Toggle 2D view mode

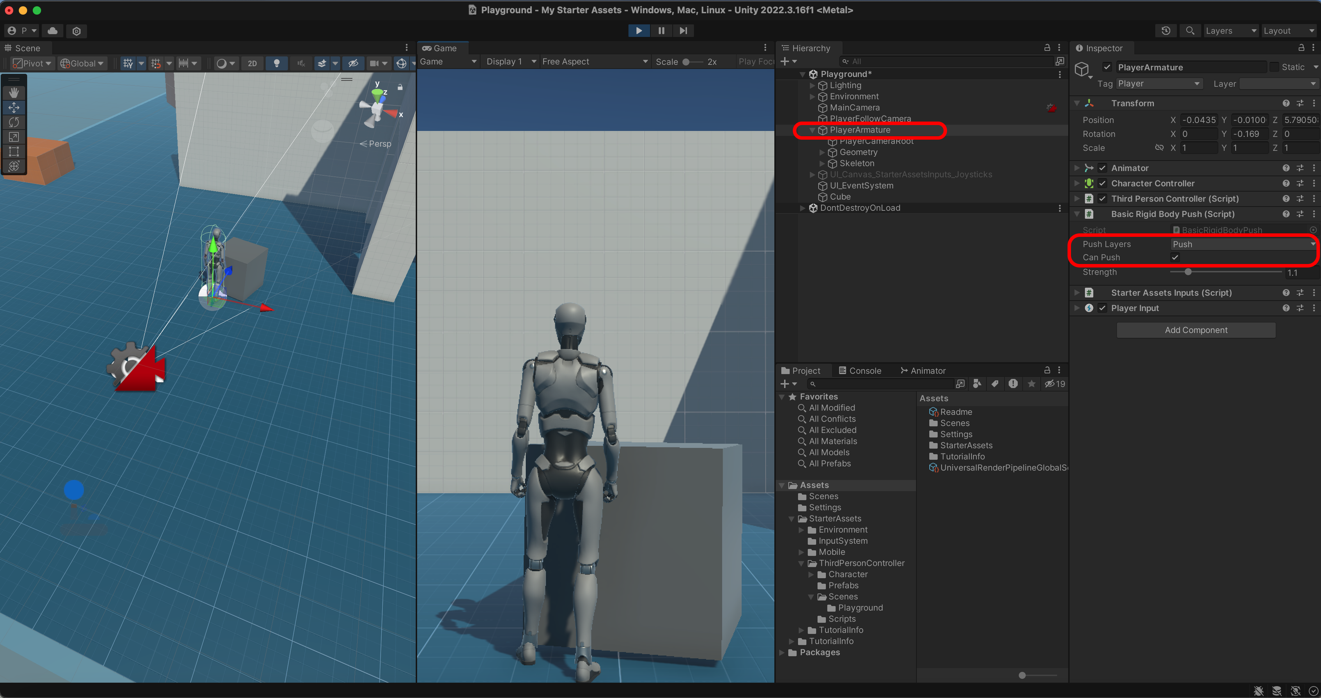pyautogui.click(x=252, y=63)
